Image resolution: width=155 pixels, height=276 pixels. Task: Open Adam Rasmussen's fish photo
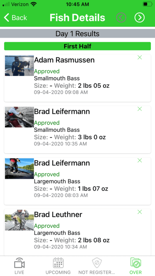pos(19,66)
